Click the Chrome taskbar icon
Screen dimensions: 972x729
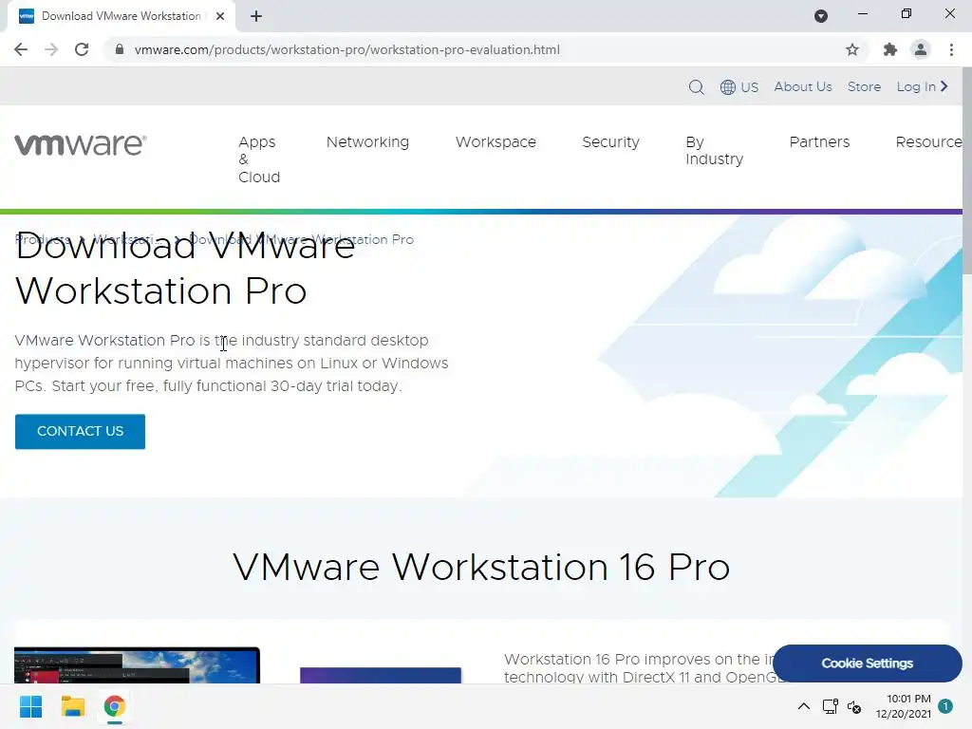click(x=114, y=706)
